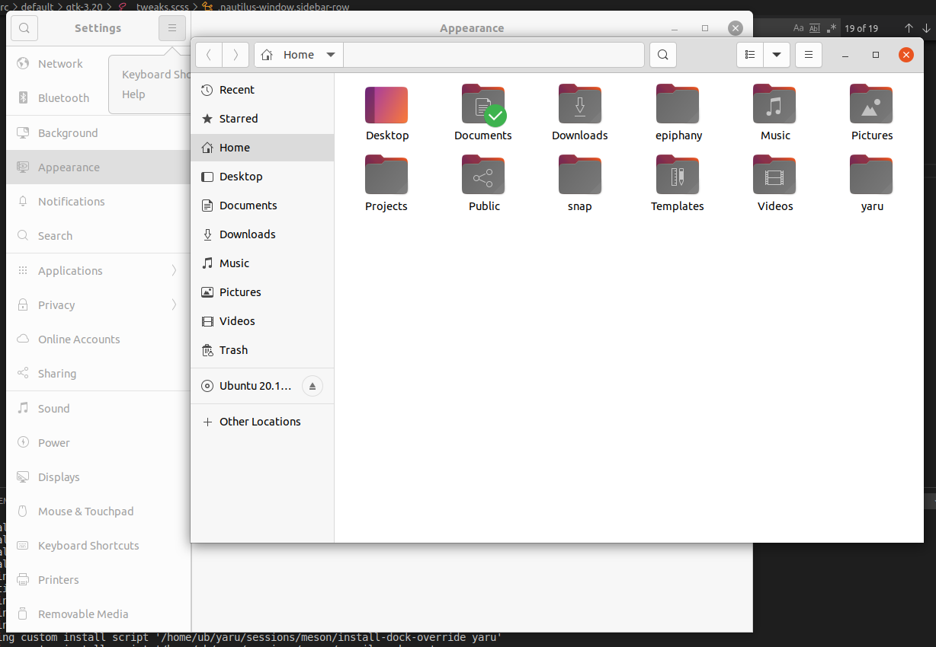936x647 pixels.
Task: Toggle Match Whole Word in editor find
Action: click(814, 28)
